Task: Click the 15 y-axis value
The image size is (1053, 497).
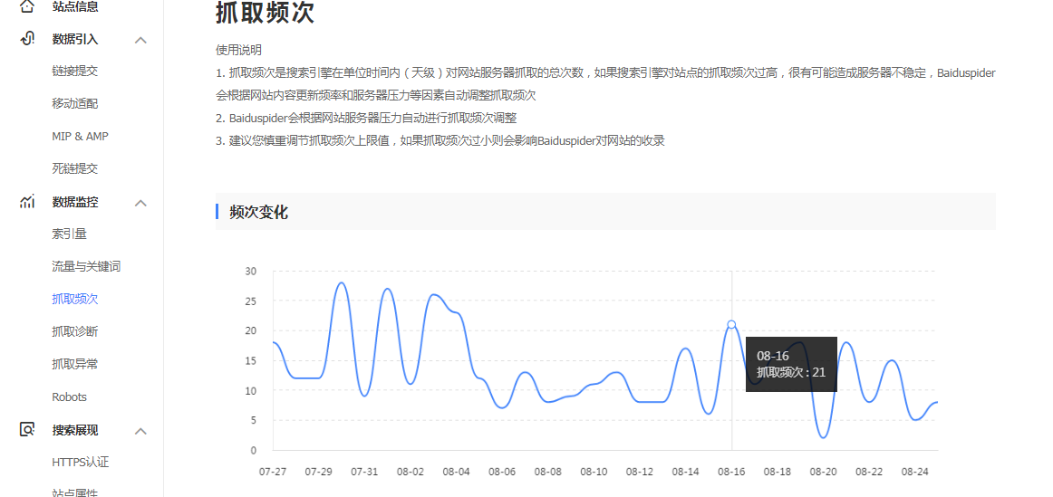Action: click(x=251, y=361)
